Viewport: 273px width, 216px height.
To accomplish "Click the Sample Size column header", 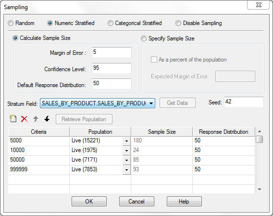I will [162, 132].
